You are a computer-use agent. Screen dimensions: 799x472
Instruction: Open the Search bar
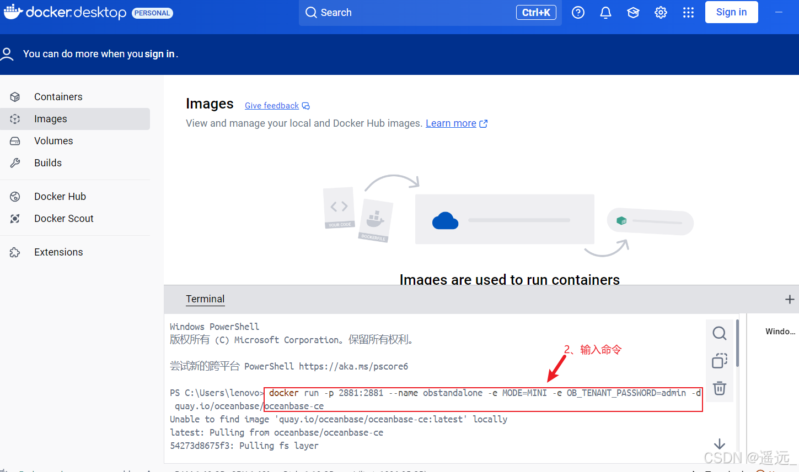pos(430,13)
